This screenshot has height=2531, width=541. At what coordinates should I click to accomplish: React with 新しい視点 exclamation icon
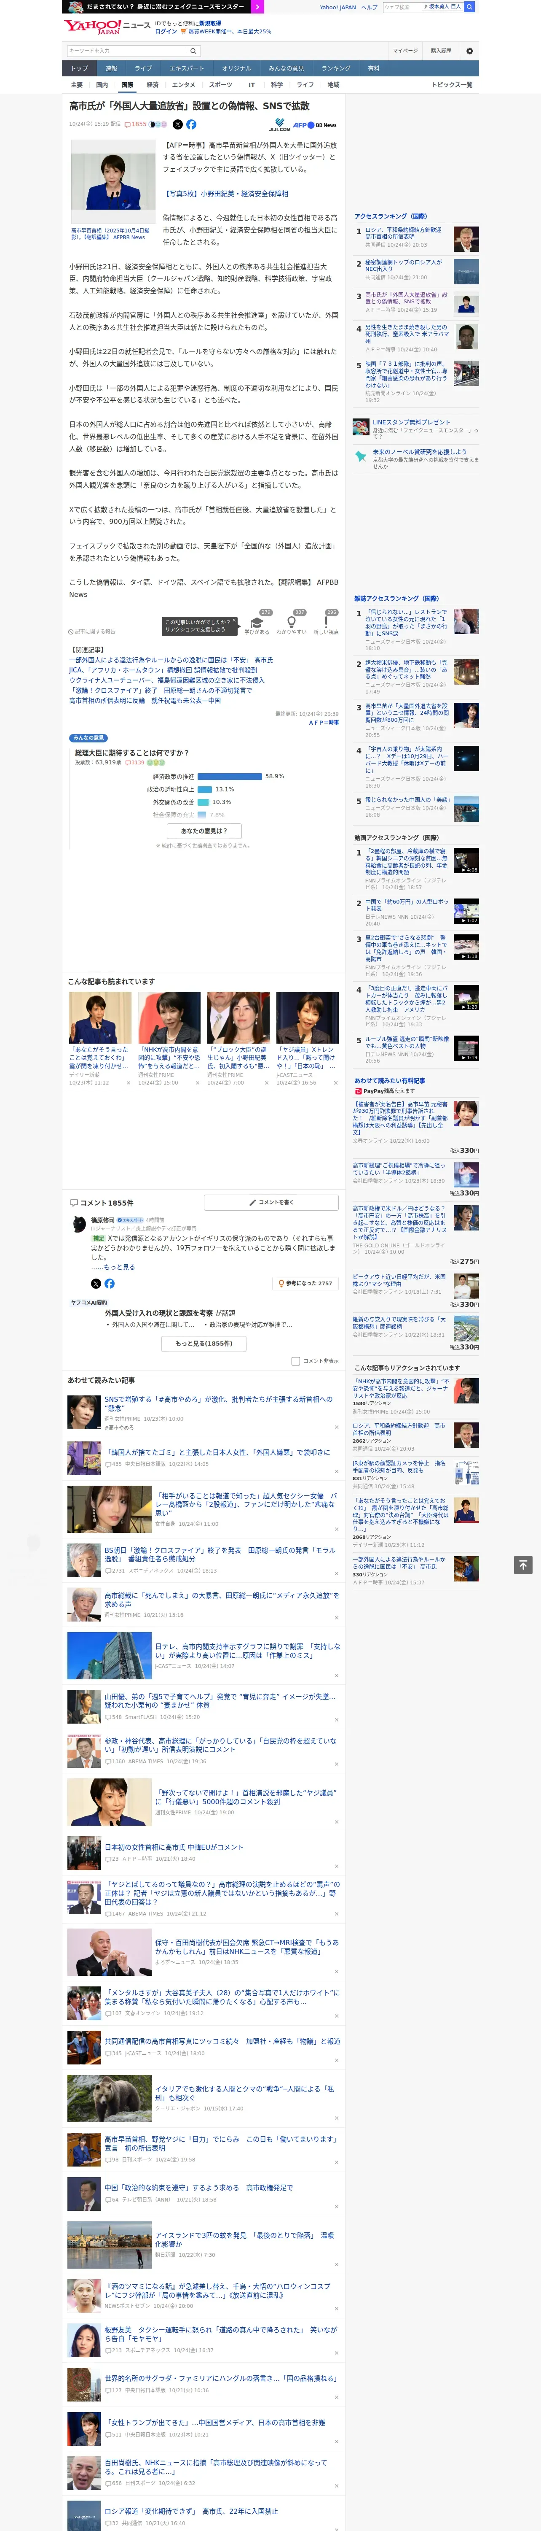tap(326, 622)
